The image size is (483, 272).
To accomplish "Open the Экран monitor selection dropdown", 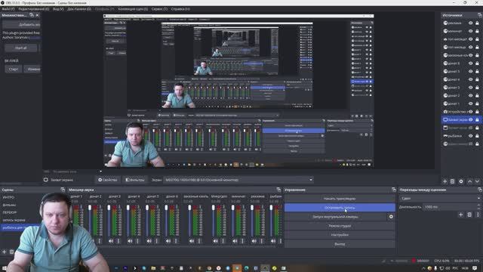I will 238,180.
